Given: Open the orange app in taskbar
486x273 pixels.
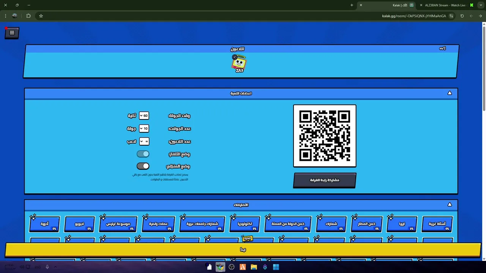Looking at the screenshot, I should [x=243, y=267].
